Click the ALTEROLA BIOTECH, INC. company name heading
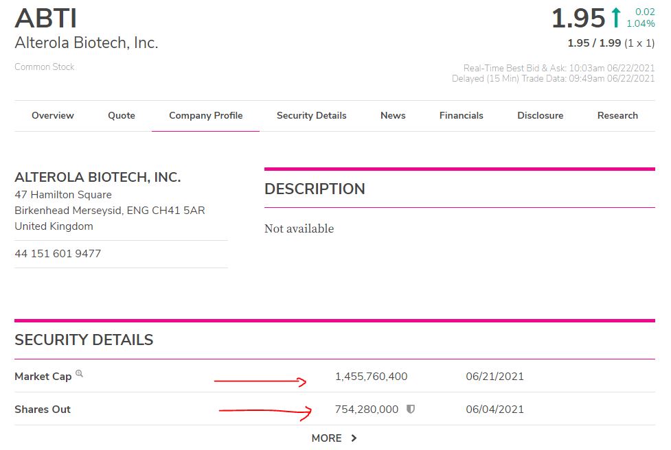This screenshot has width=671, height=450. (x=98, y=177)
